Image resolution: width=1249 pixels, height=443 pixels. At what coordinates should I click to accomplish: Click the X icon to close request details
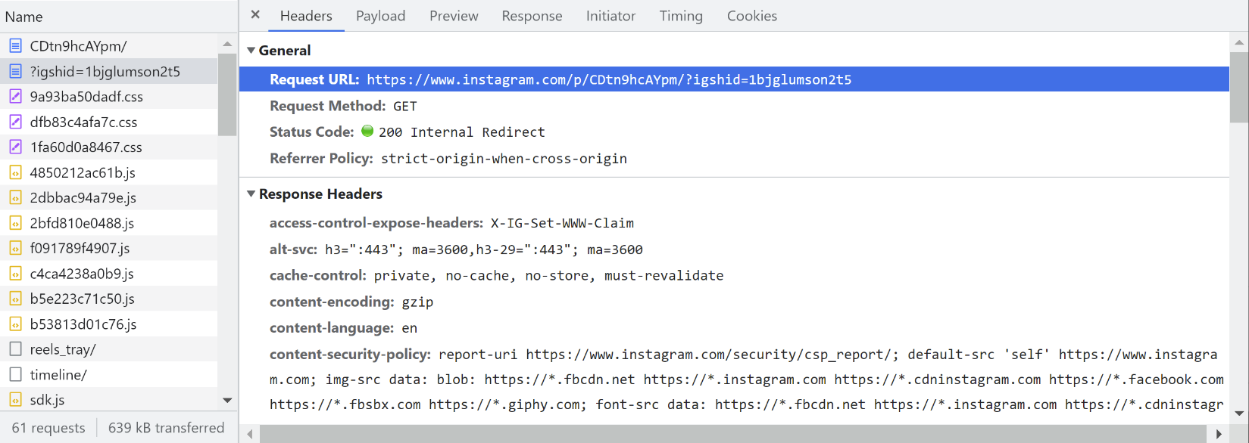(x=254, y=15)
